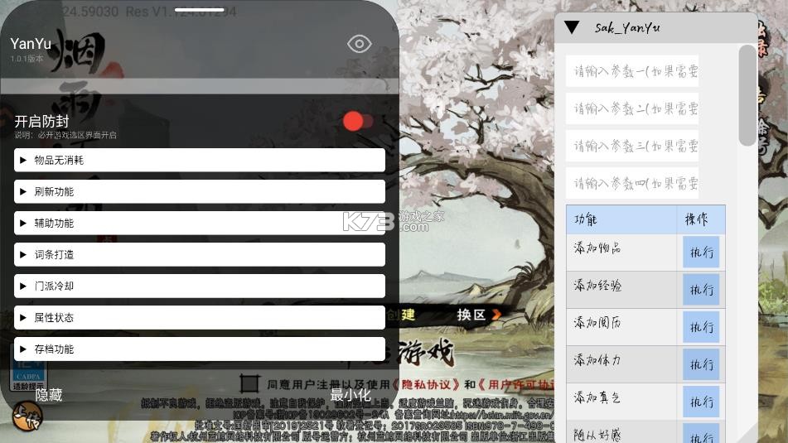This screenshot has height=443, width=788.
Task: Run 执行 for 添加真气
Action: point(701,402)
